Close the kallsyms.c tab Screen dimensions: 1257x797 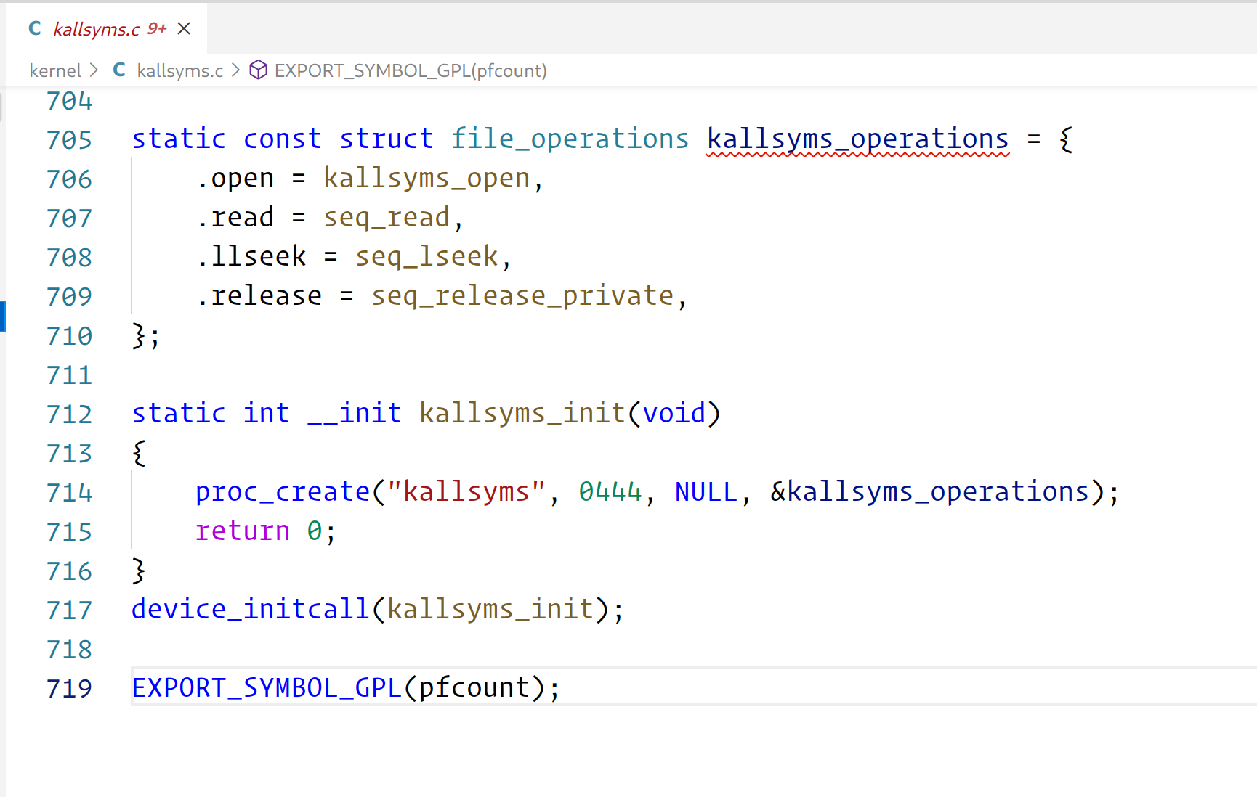[184, 28]
